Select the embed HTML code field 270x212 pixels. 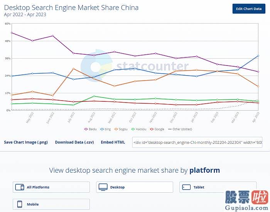pos(197,142)
